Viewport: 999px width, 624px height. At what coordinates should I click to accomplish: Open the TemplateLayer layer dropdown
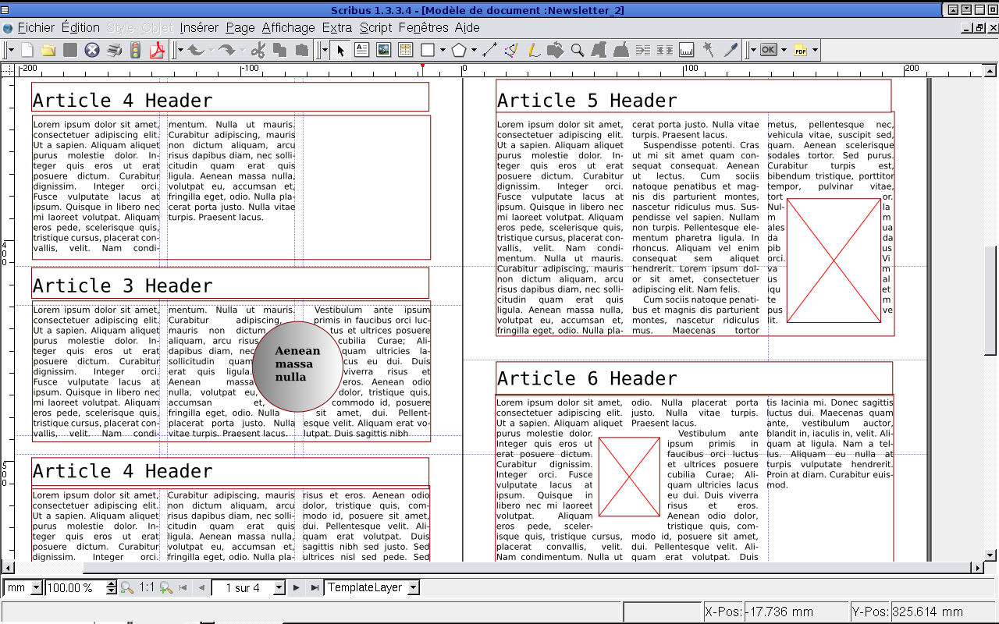click(413, 587)
